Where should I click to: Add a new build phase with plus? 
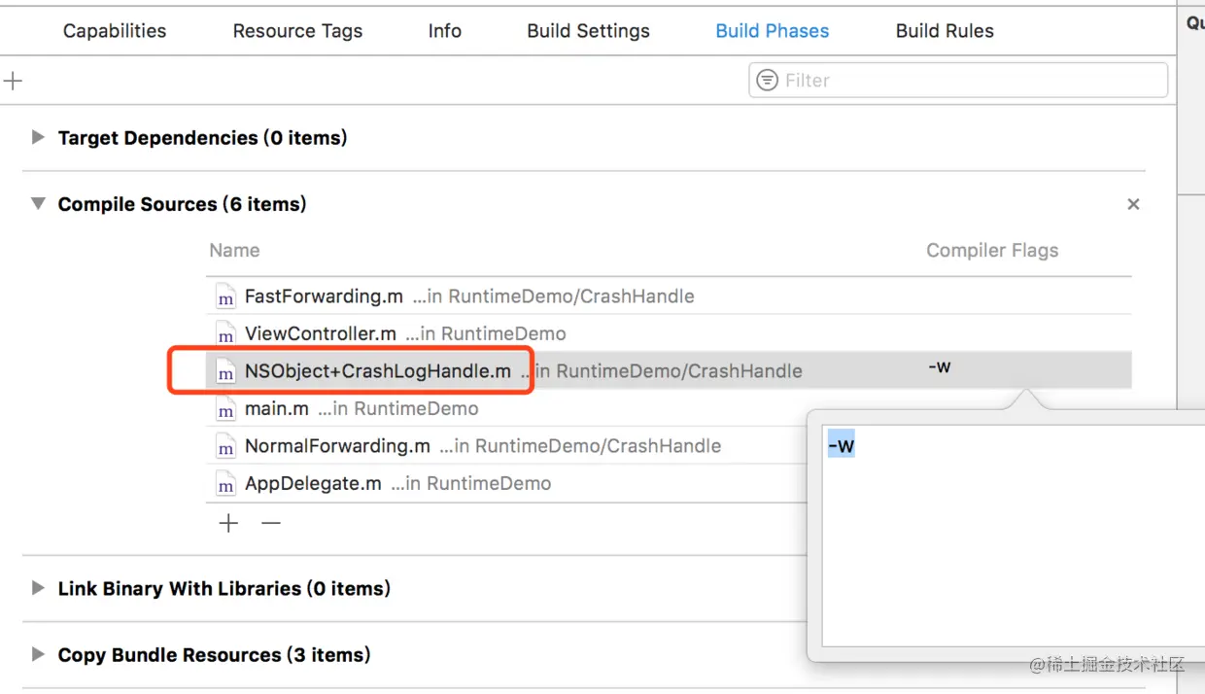13,81
